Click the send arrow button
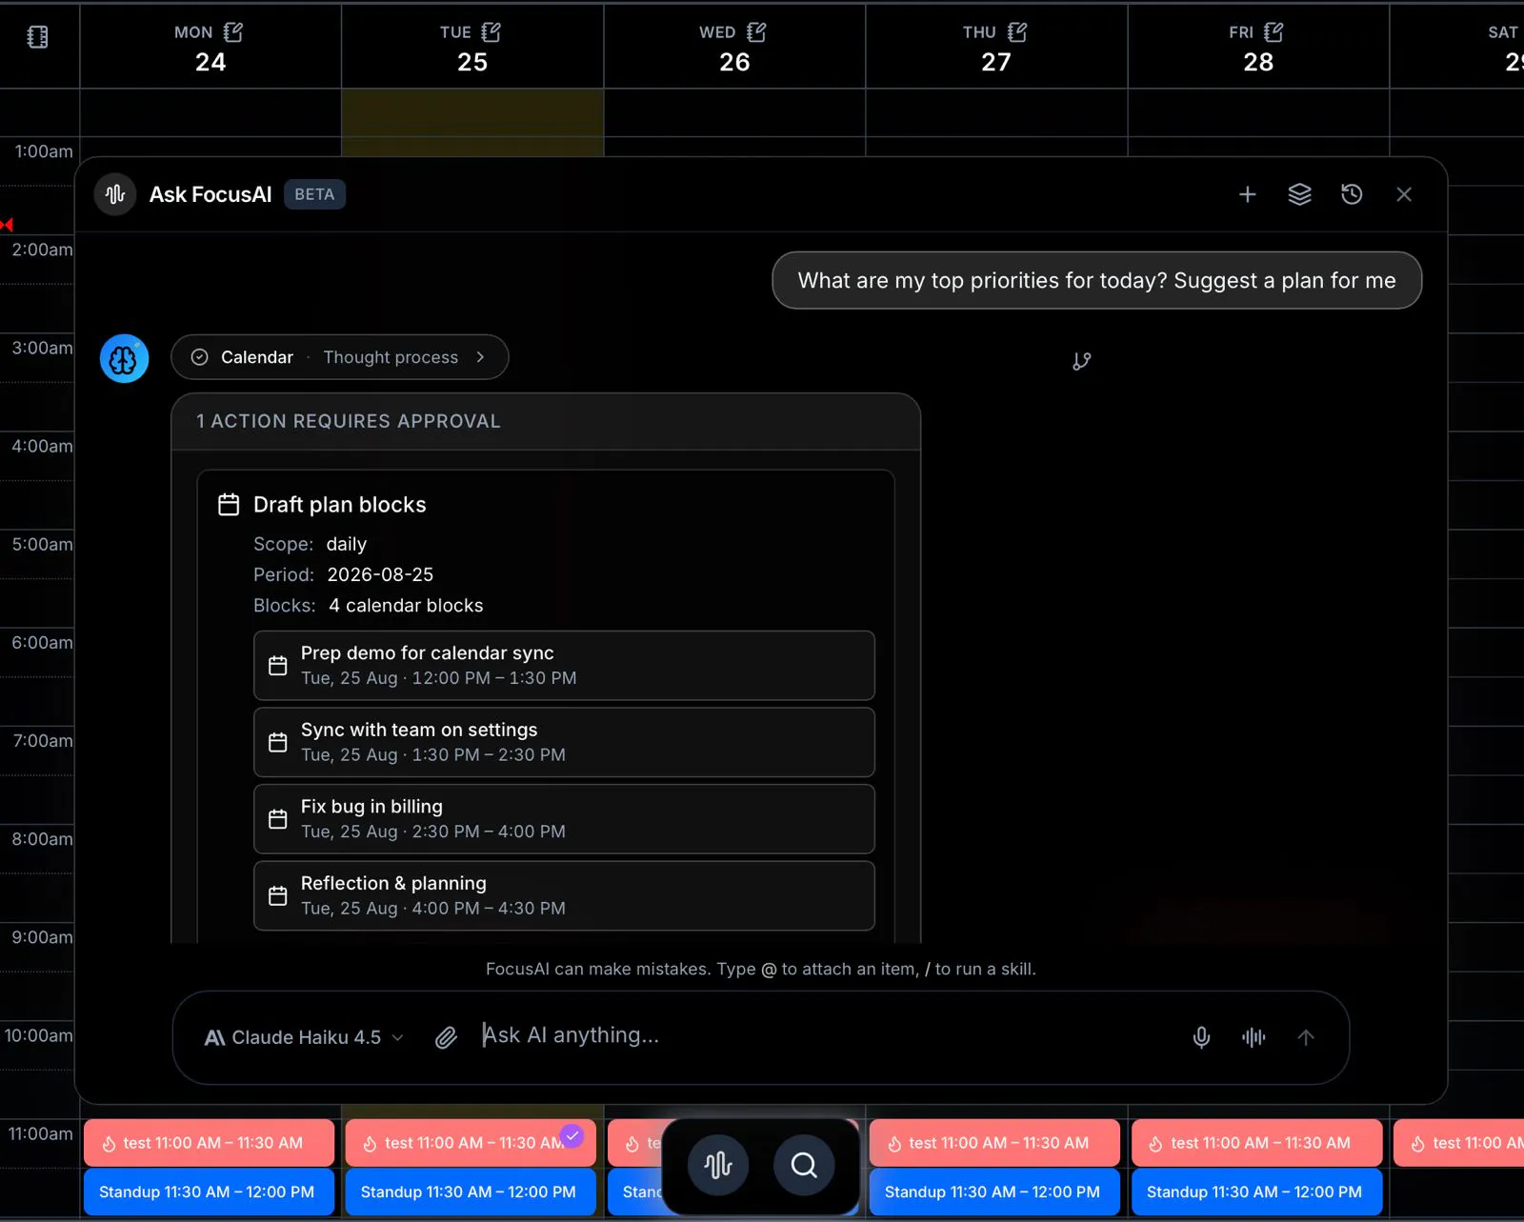This screenshot has height=1222, width=1524. 1306,1037
